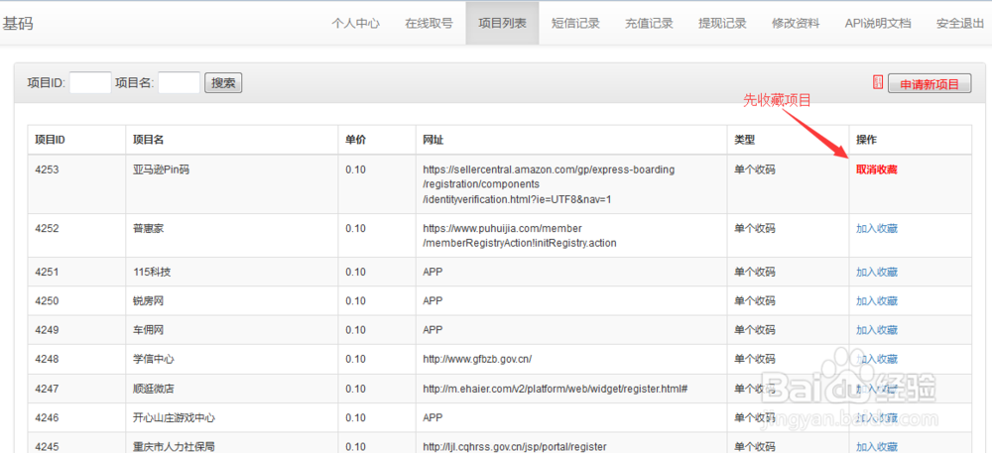The height and width of the screenshot is (453, 992).
Task: Click 加入收藏 for 学信中心
Action: 876,360
